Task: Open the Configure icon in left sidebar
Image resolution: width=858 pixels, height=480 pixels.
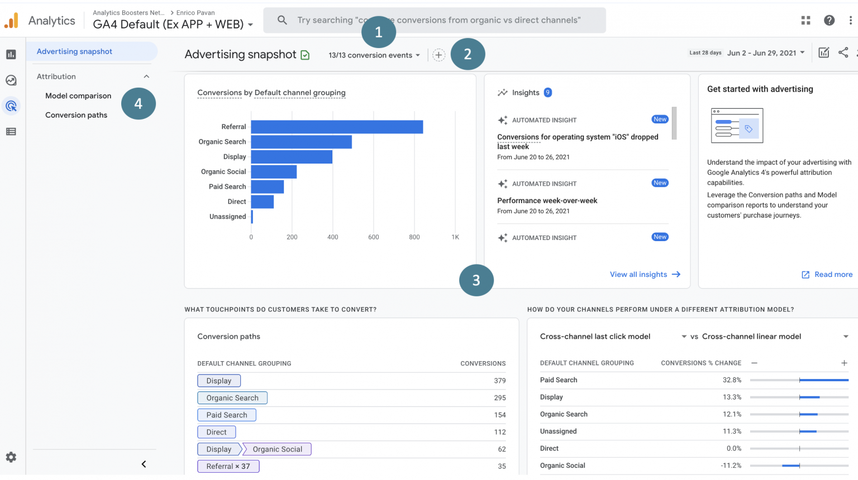Action: point(11,132)
